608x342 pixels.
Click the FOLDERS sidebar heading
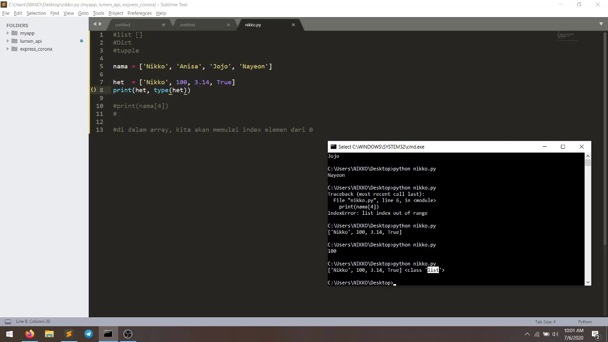[17, 25]
